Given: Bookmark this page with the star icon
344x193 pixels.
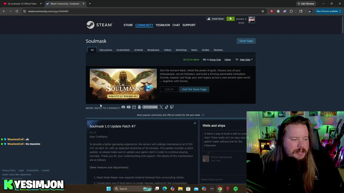Looking at the screenshot, I should pos(263,11).
